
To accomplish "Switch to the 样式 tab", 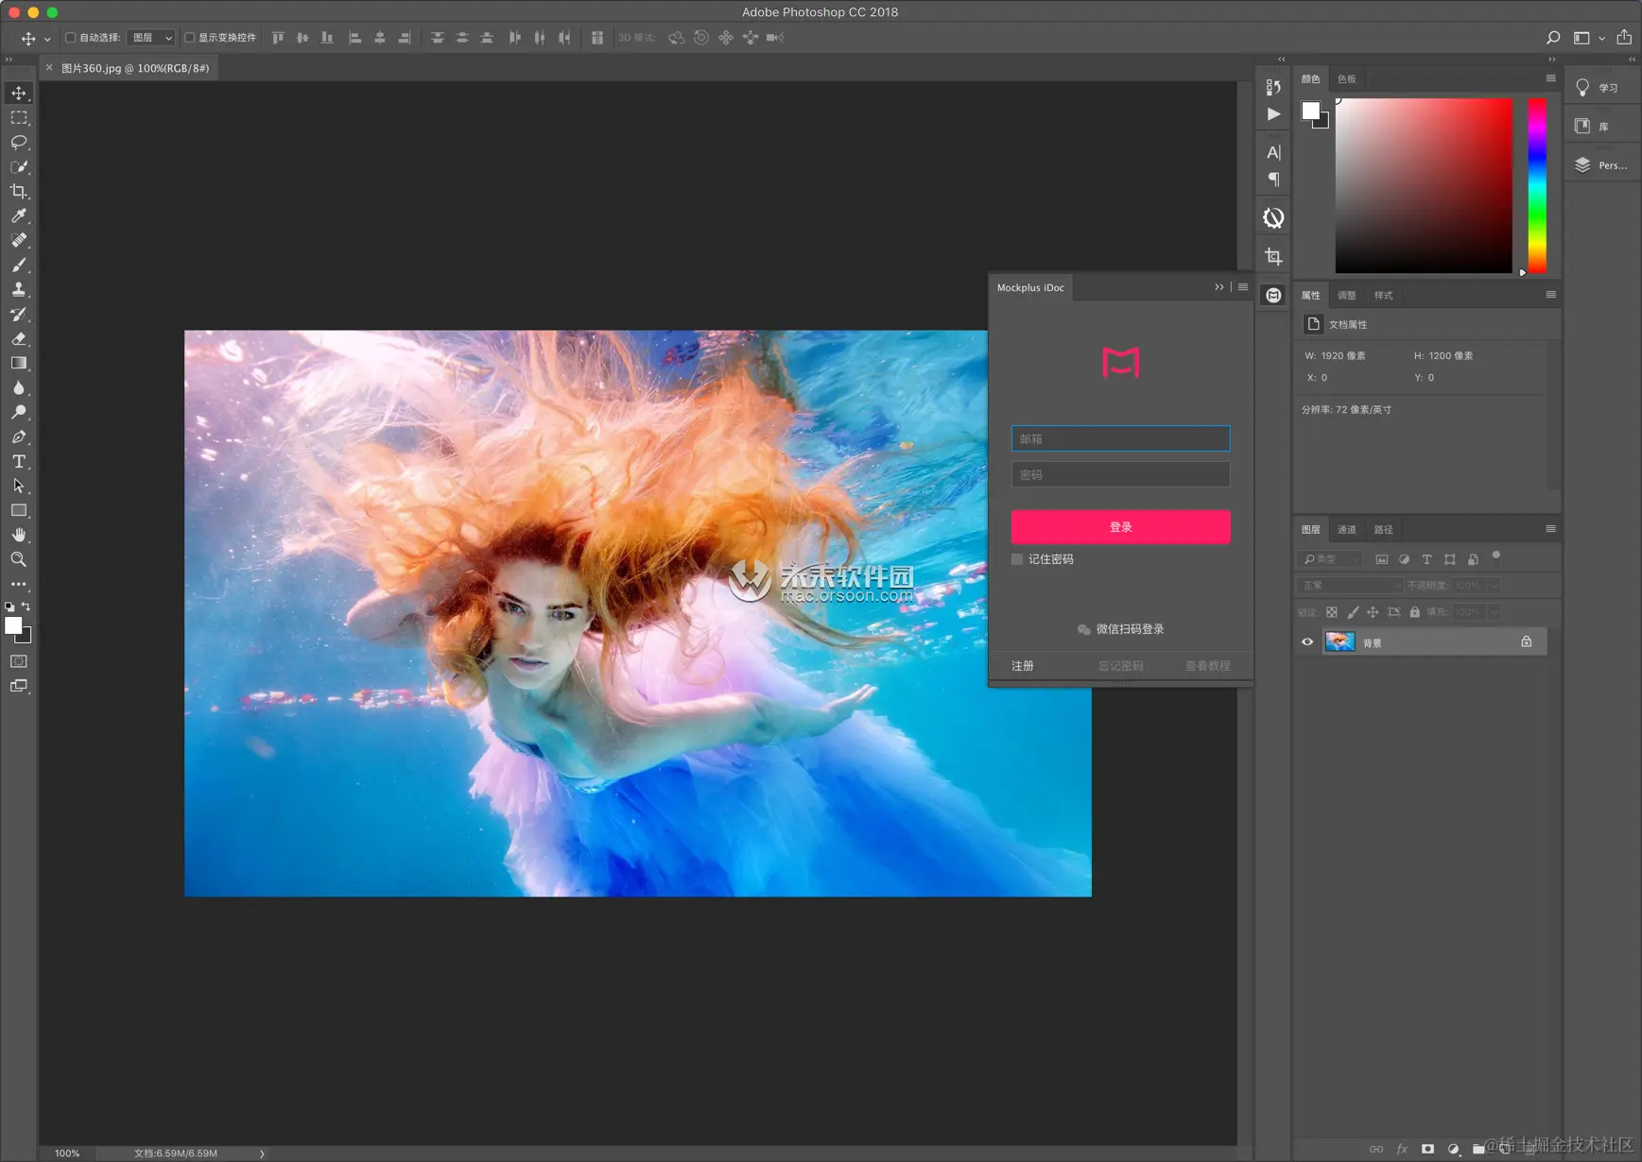I will tap(1384, 296).
